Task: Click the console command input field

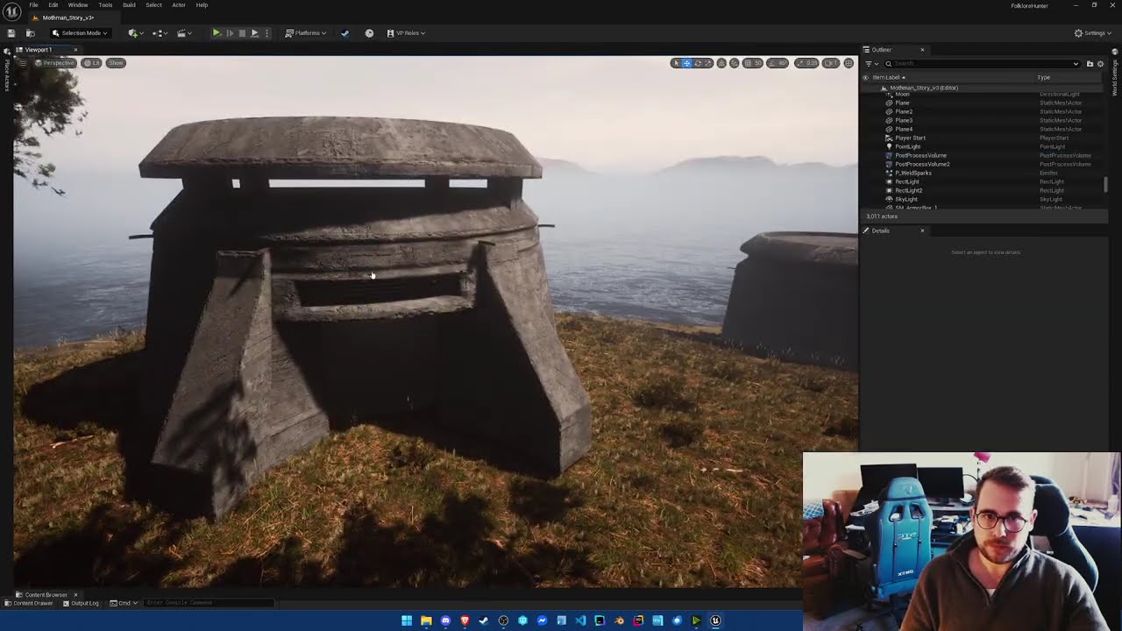Action: tap(209, 603)
